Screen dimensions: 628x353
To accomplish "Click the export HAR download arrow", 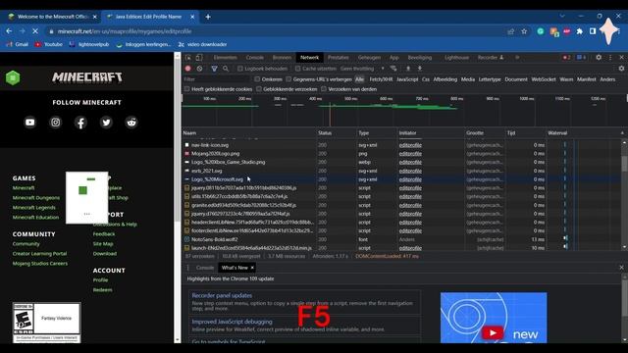I will [x=420, y=69].
